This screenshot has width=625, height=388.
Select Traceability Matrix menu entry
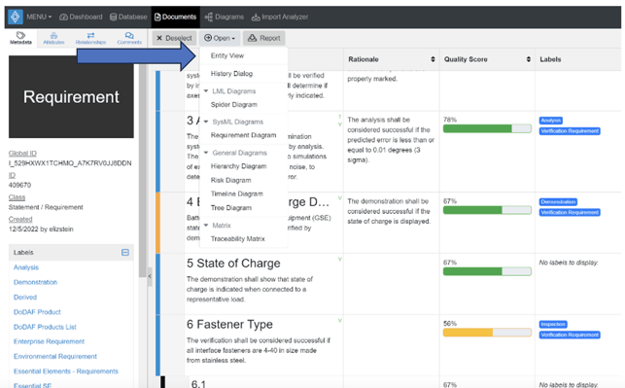[237, 239]
